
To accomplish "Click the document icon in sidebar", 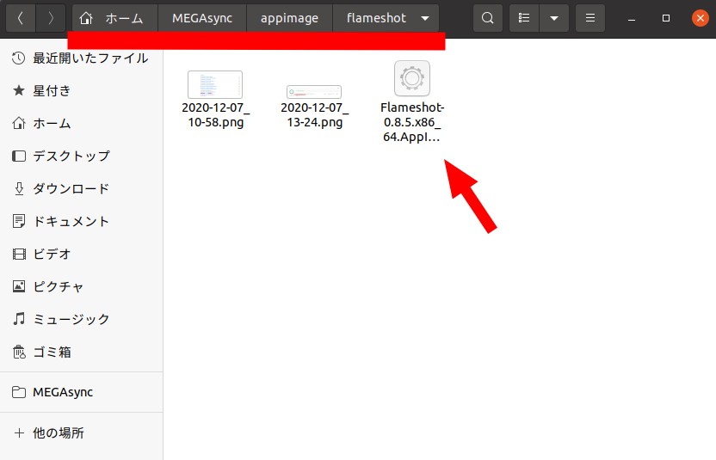I will pos(19,221).
